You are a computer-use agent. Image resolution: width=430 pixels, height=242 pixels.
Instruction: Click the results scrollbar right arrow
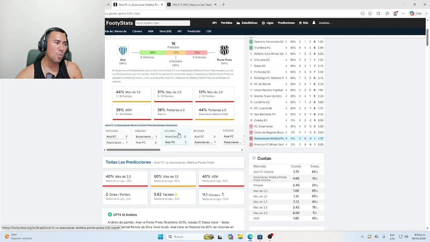point(242,150)
